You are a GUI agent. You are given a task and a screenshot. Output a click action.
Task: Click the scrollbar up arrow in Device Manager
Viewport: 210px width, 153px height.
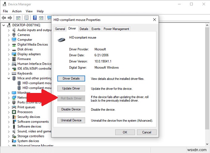point(207,25)
